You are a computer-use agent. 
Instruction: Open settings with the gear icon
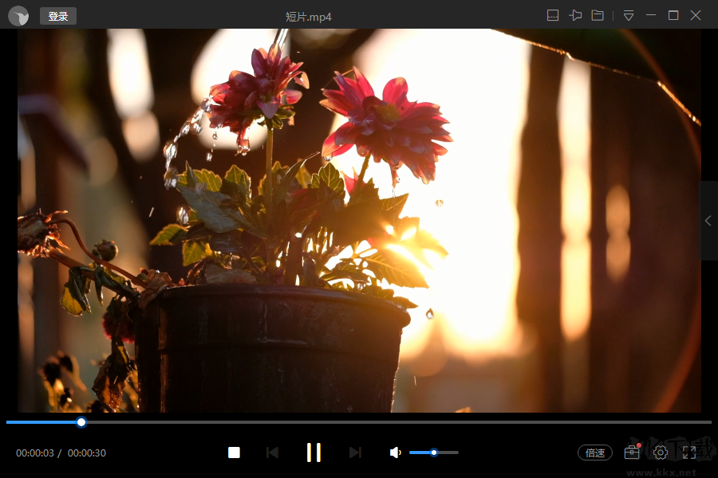tap(661, 453)
